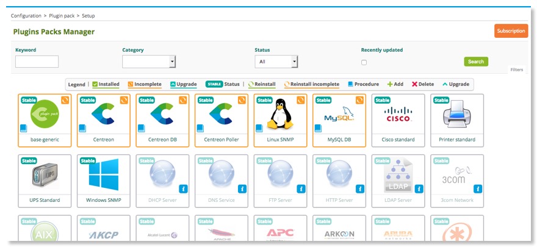Open the Filters tab
This screenshot has height=247, width=537.
coord(516,70)
